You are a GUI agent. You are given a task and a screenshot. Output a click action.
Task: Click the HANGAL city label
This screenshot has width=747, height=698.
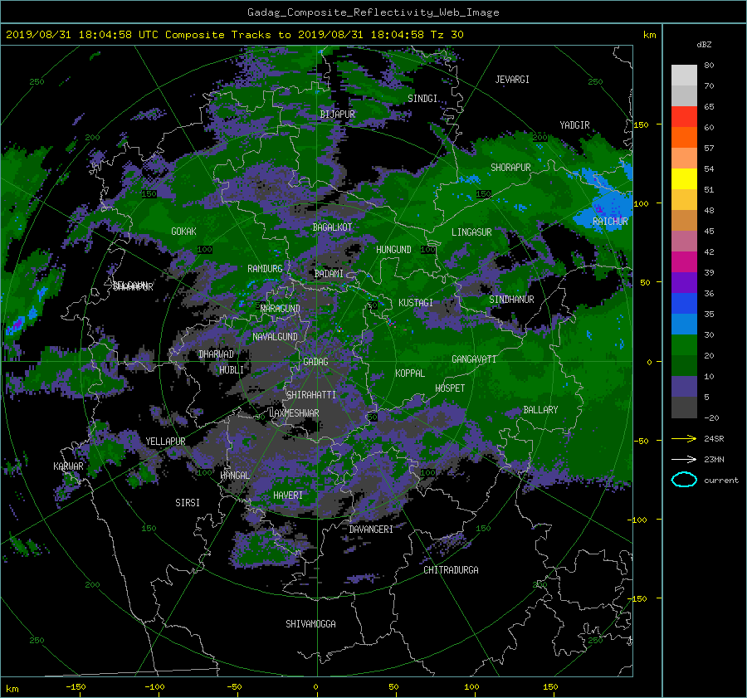pos(235,476)
